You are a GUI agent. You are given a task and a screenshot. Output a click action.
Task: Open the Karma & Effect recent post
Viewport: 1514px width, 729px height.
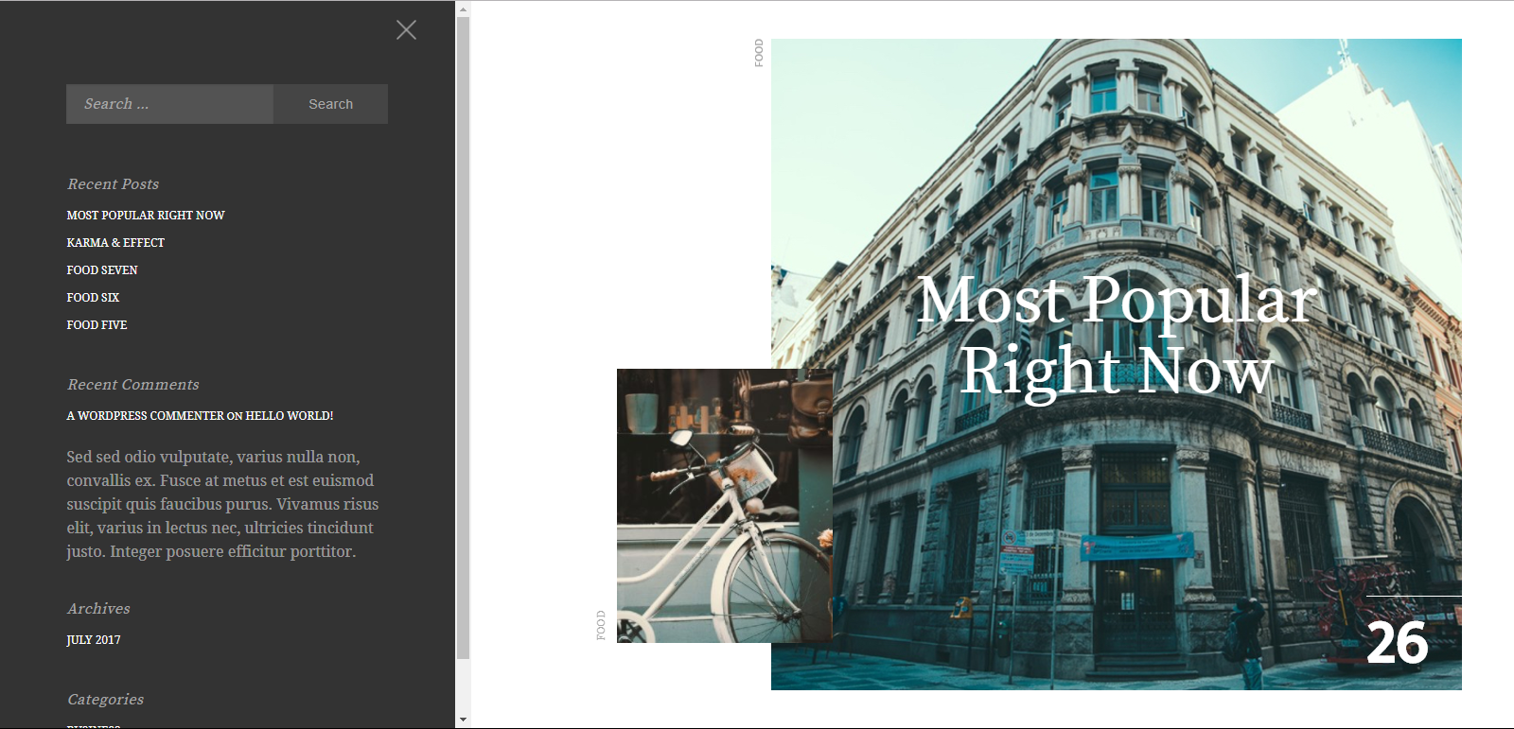115,243
